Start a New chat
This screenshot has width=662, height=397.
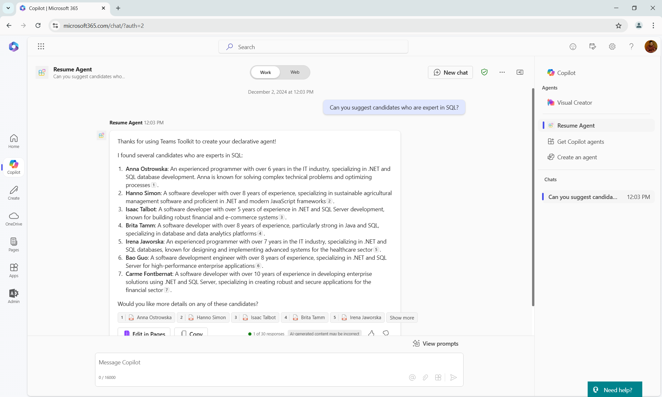point(450,72)
